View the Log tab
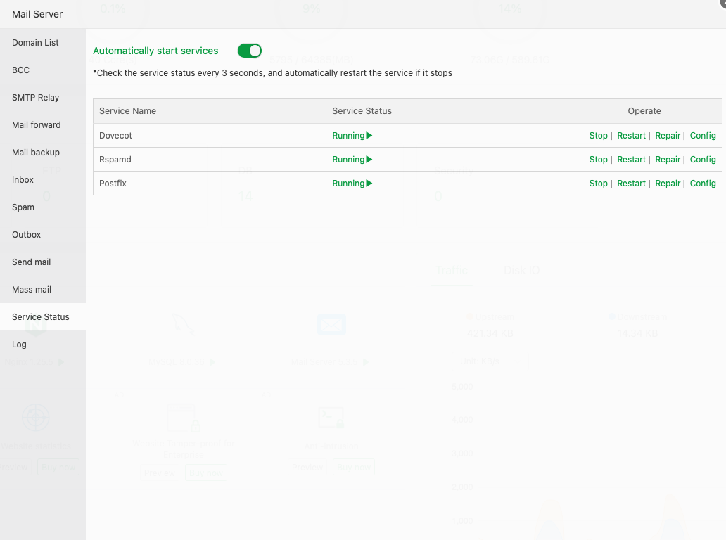This screenshot has height=540, width=726. pyautogui.click(x=19, y=345)
